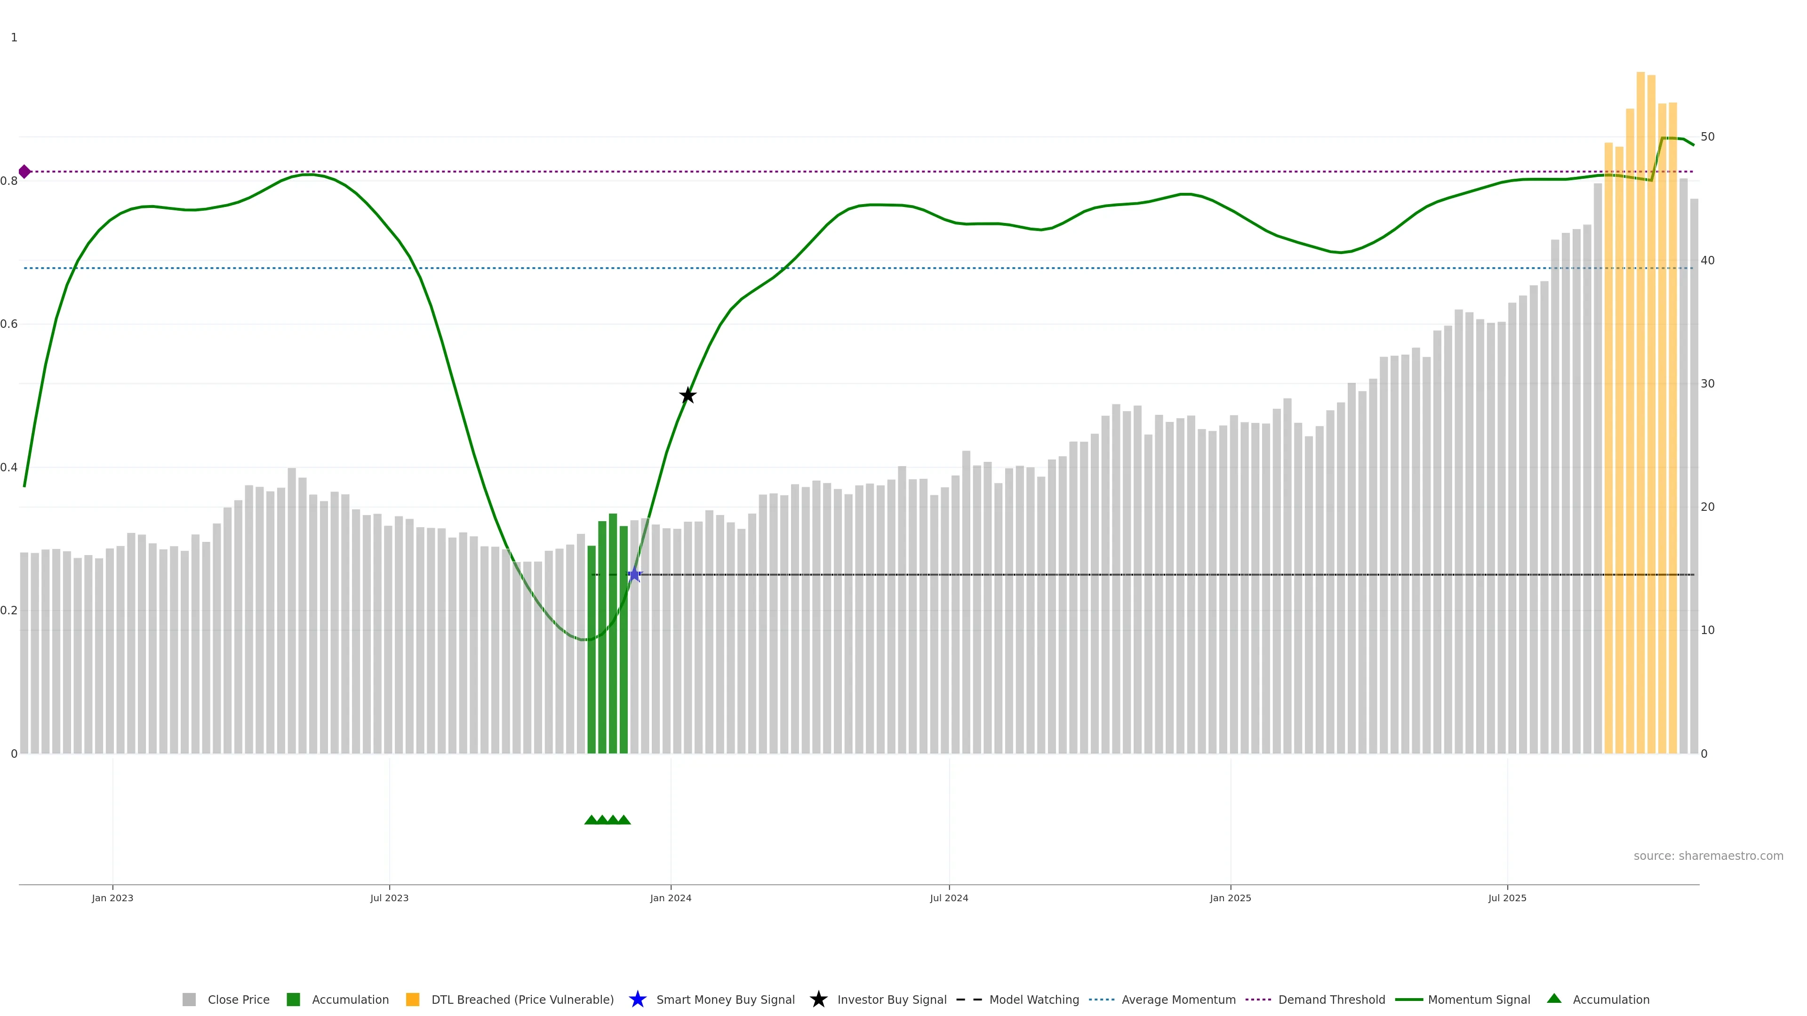
Task: Click the Jul 2025 axis label
Action: click(x=1507, y=897)
